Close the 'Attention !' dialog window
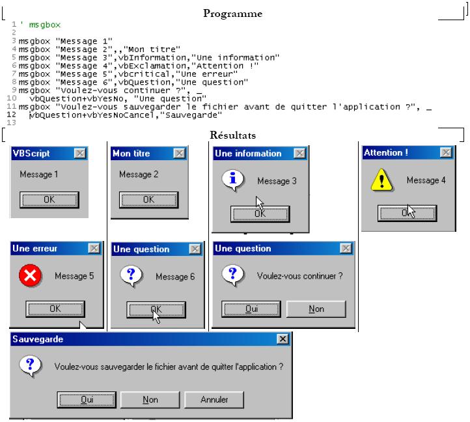Image resolution: width=470 pixels, height=422 pixels. 445,152
